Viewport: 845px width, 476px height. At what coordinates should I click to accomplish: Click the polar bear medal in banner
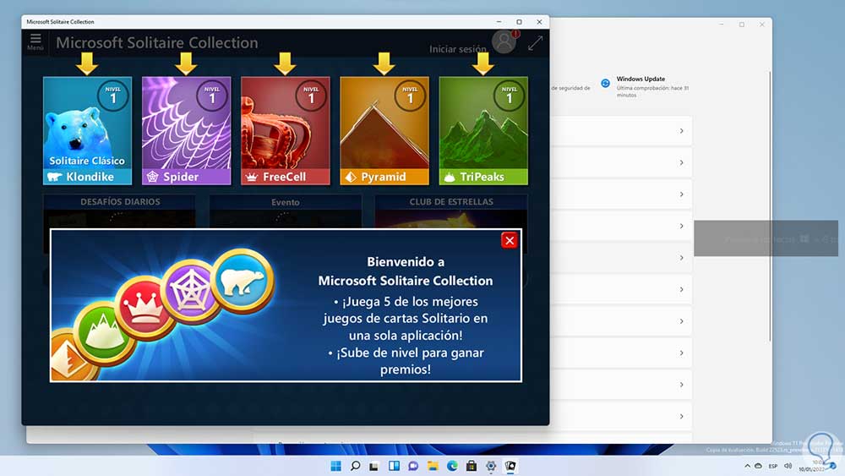pos(243,280)
